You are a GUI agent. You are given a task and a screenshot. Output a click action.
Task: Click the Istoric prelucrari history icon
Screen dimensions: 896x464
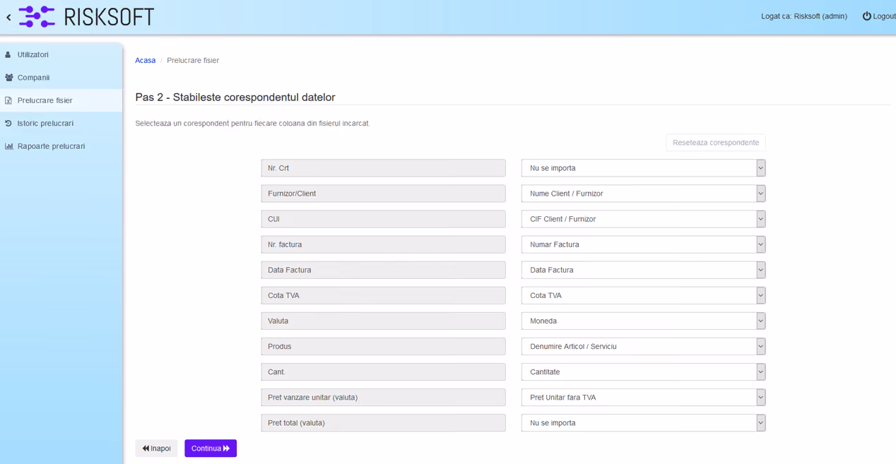click(x=8, y=123)
